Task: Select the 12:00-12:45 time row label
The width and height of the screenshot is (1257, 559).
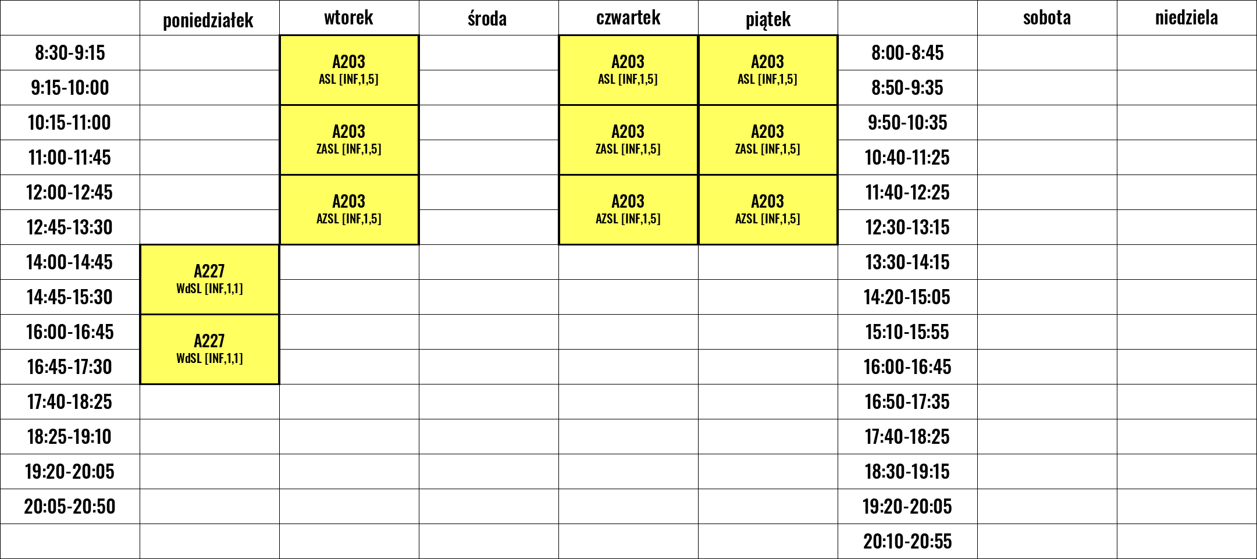Action: click(70, 193)
